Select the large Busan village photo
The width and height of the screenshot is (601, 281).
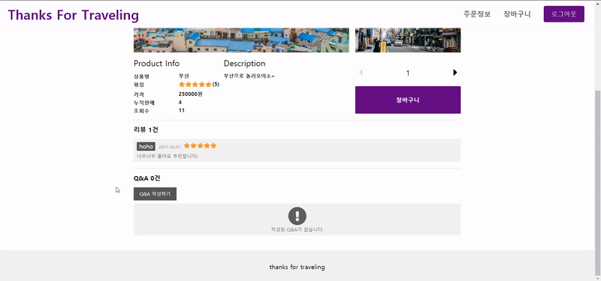241,40
